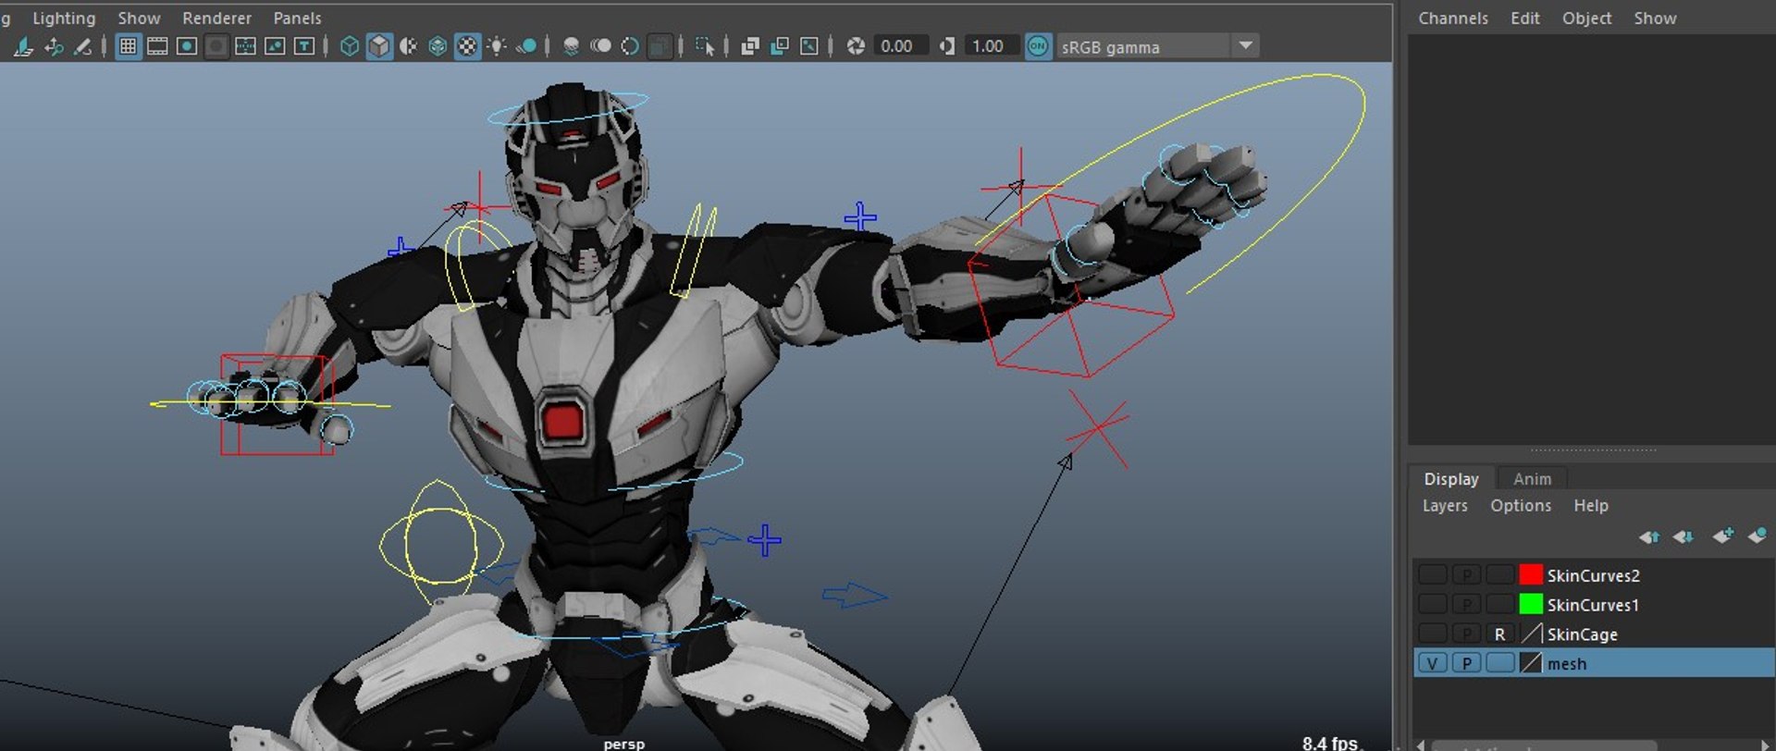
Task: Switch to wireframe display cube icon
Action: click(x=350, y=46)
